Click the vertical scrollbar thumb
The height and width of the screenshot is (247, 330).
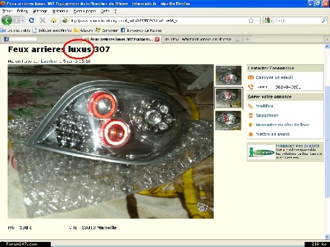[327, 142]
